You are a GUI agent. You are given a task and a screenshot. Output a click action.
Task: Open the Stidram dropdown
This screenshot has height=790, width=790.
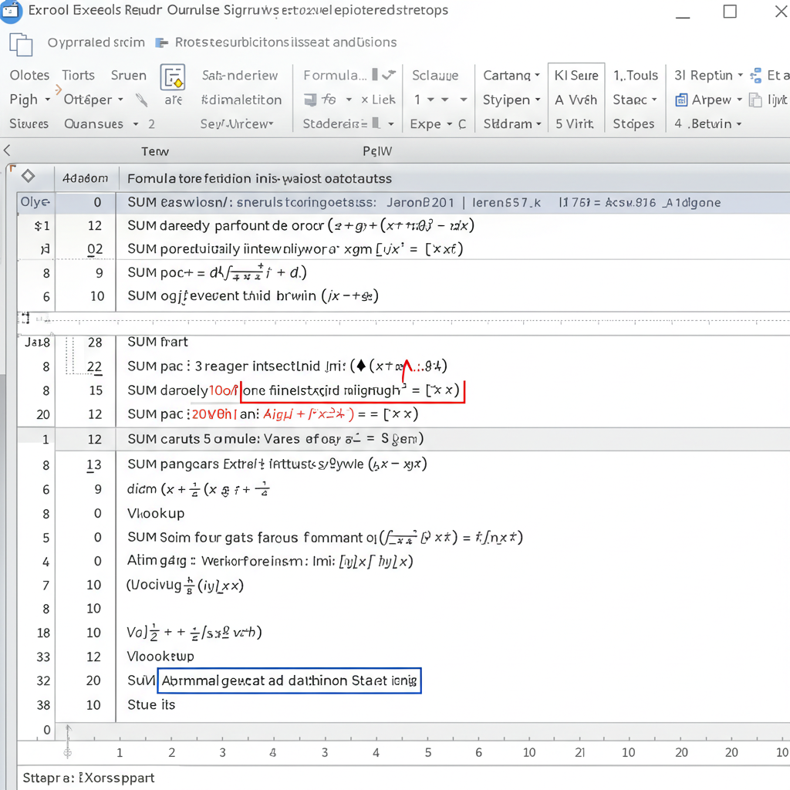pos(512,124)
